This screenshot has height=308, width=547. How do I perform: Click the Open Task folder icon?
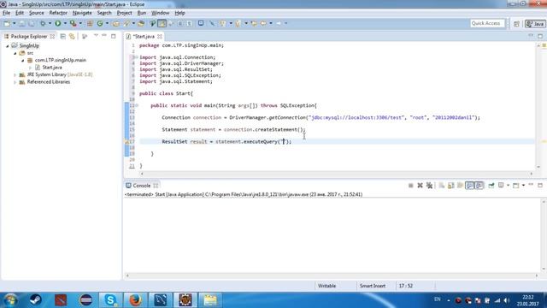click(x=141, y=23)
